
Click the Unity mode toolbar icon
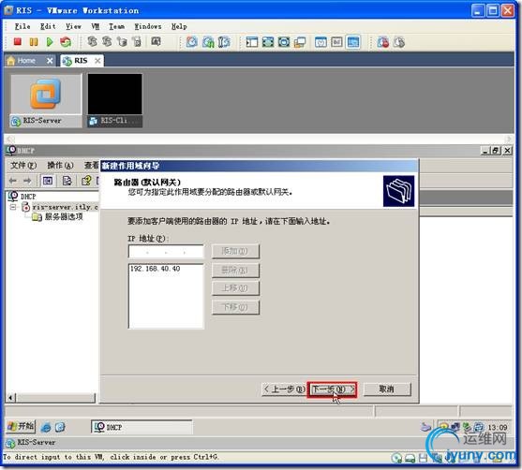(x=300, y=42)
